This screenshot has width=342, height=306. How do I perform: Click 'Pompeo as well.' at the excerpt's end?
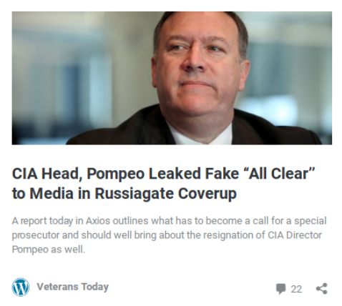point(49,250)
